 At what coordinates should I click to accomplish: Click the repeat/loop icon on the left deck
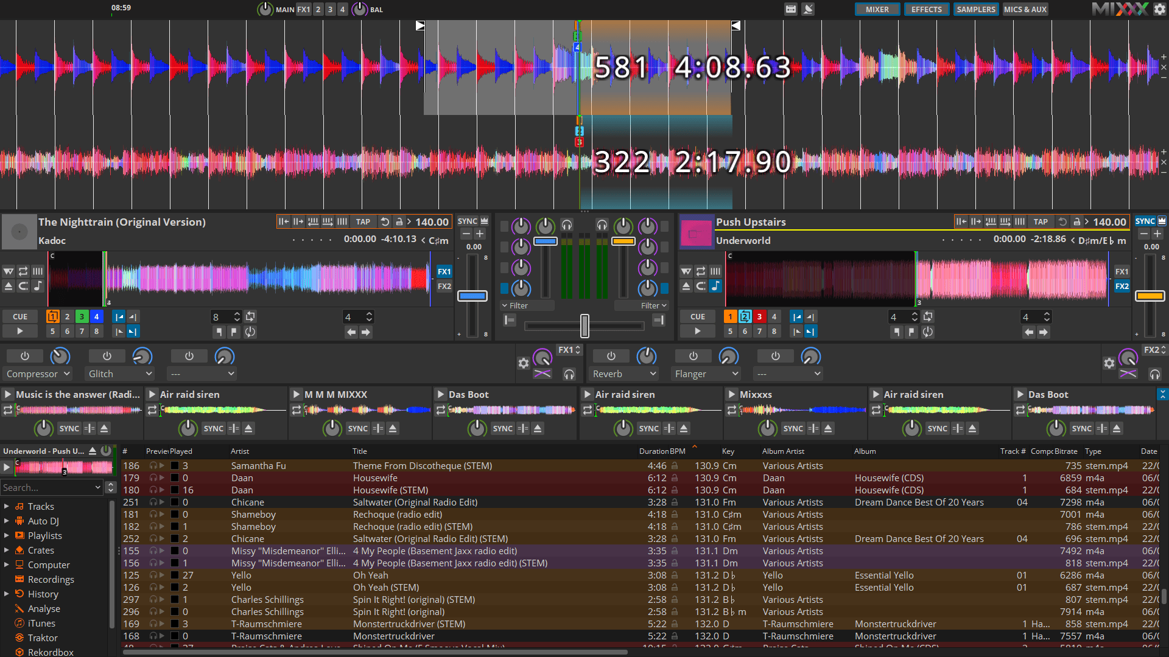tap(23, 271)
